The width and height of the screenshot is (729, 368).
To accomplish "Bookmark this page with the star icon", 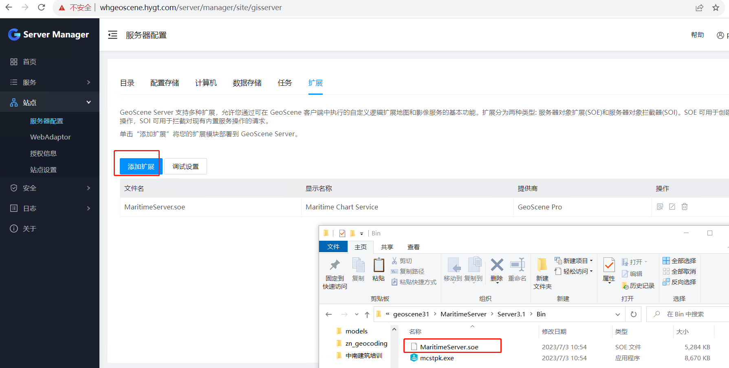I will [716, 8].
